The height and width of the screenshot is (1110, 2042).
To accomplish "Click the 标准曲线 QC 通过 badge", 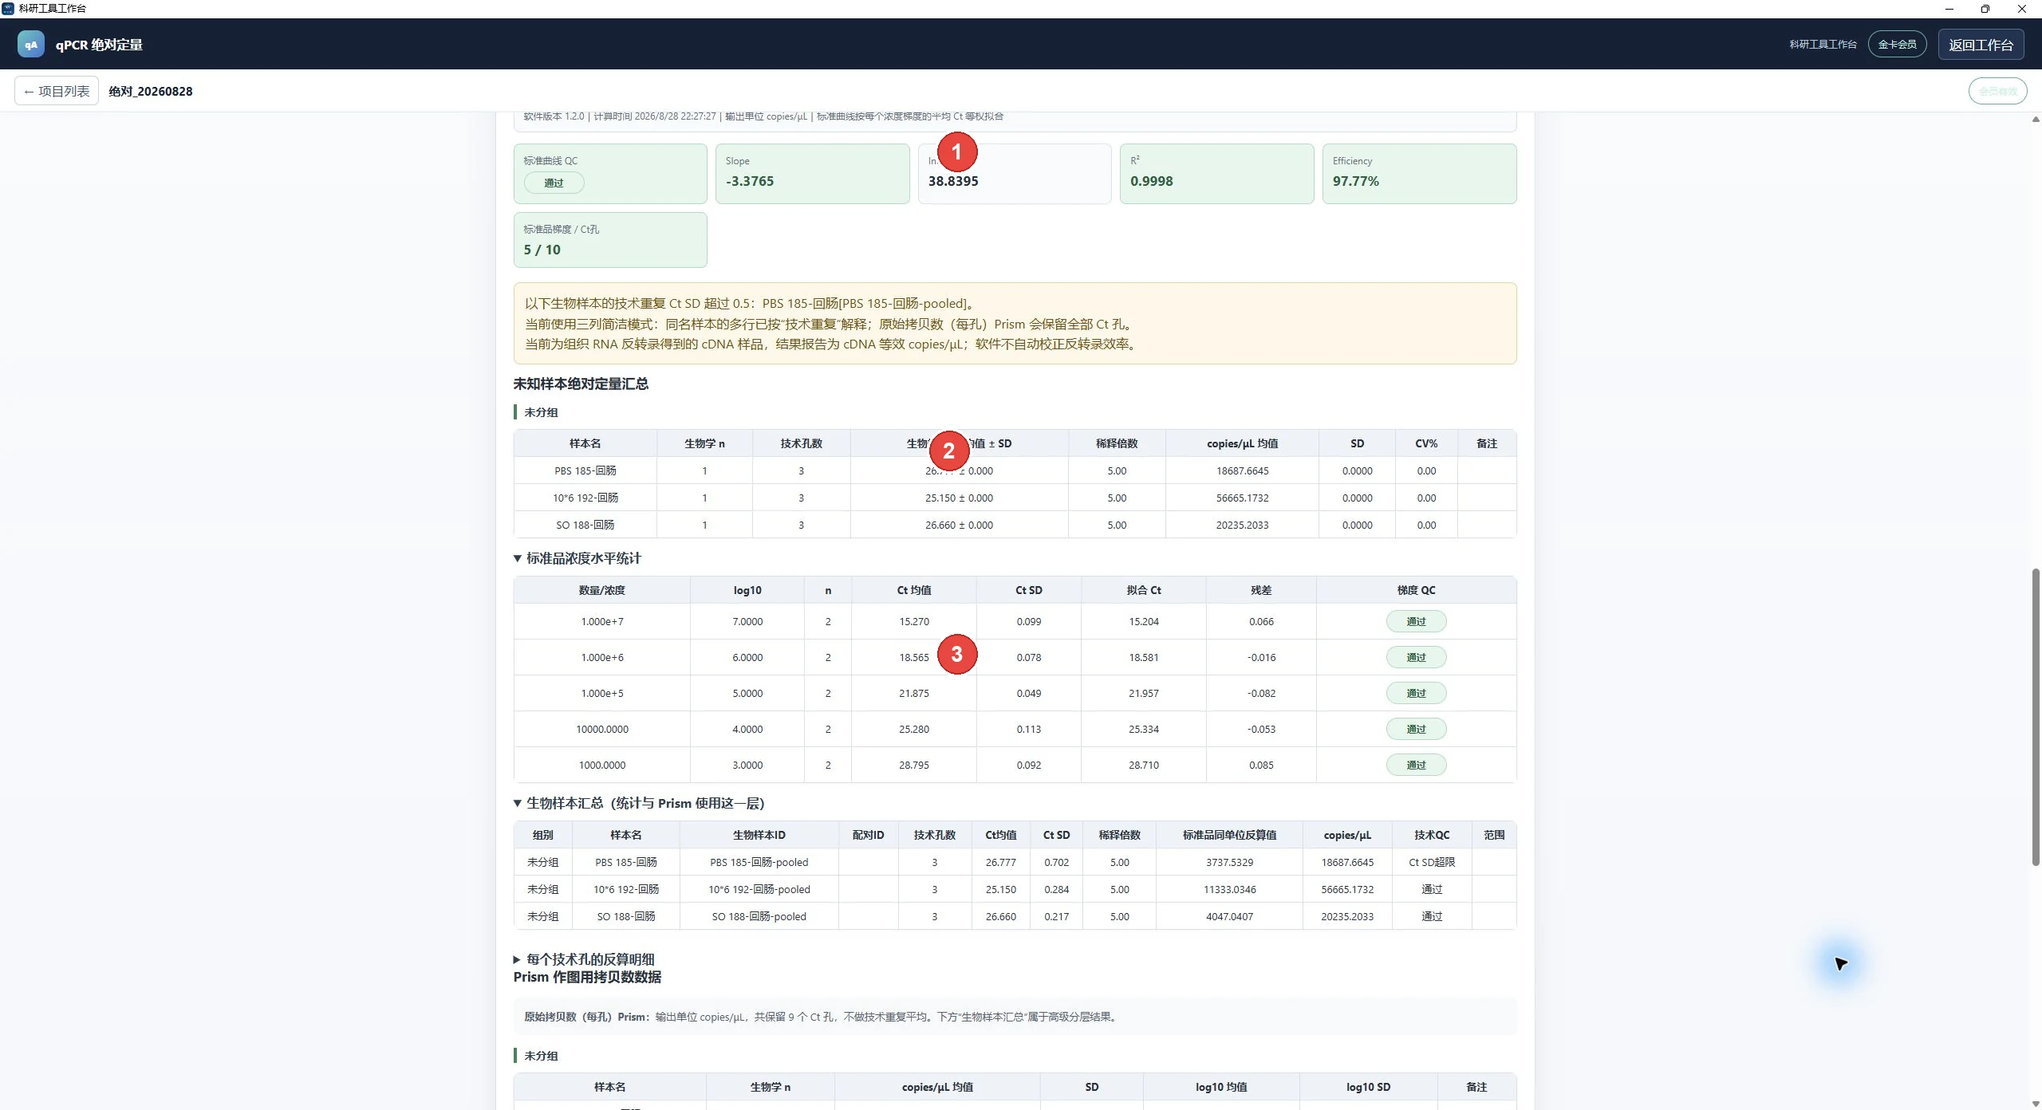I will [x=554, y=183].
